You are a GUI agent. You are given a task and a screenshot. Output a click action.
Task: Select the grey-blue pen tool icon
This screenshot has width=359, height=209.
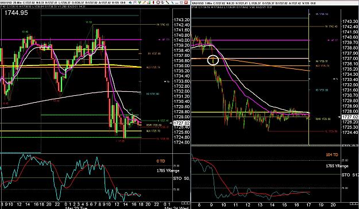coord(172,3)
